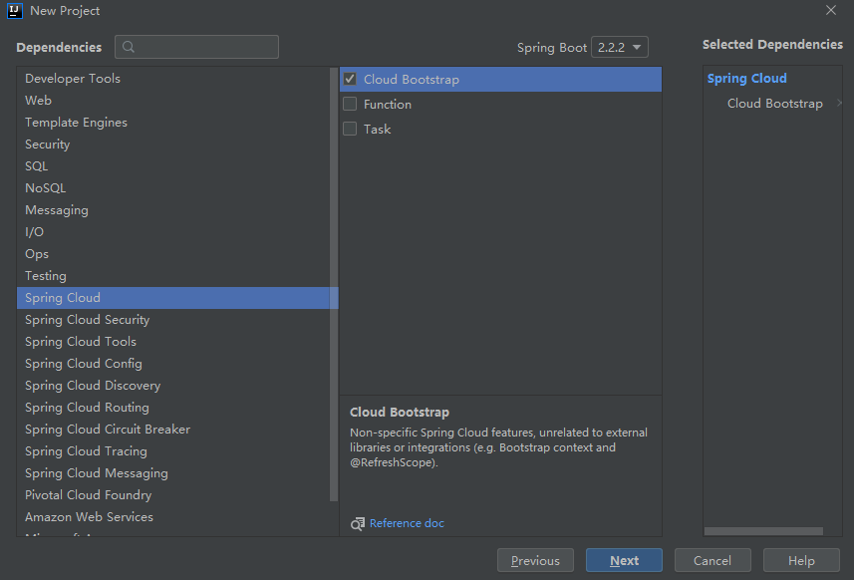
Task: Select the NoSQL category
Action: pos(173,188)
